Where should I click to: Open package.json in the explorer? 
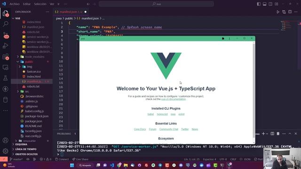[33, 121]
